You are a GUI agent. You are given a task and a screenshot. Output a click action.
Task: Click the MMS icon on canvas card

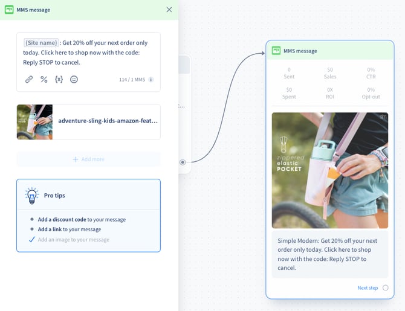276,51
